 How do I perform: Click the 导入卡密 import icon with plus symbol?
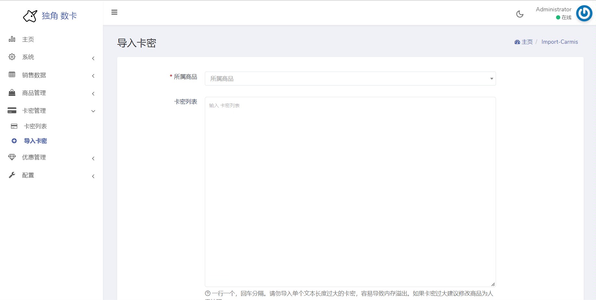point(14,141)
